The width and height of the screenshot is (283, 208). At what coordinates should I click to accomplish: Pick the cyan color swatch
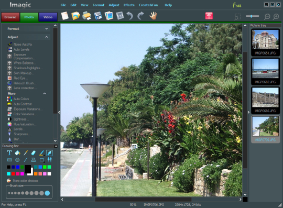pyautogui.click(x=9, y=173)
